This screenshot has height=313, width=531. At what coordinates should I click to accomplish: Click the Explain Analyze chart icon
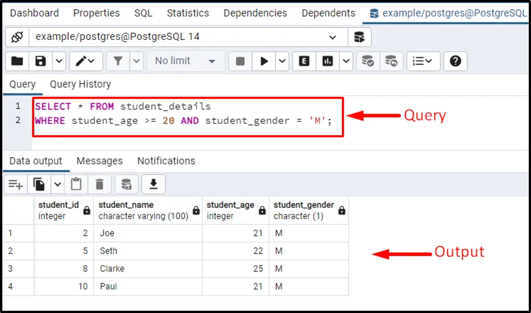point(327,61)
